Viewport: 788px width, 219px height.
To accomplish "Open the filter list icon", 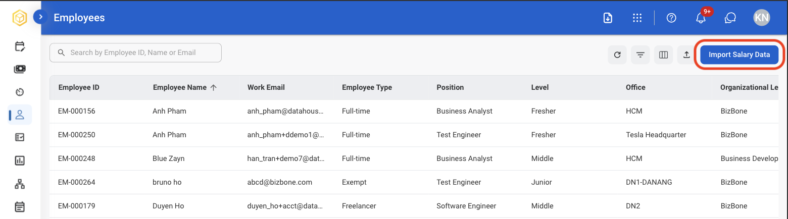I will click(x=641, y=55).
